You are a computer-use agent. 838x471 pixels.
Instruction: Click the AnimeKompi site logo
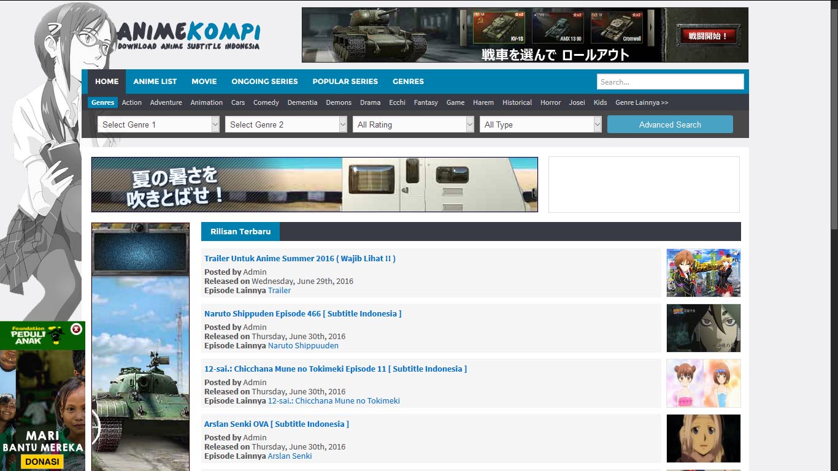(x=188, y=36)
